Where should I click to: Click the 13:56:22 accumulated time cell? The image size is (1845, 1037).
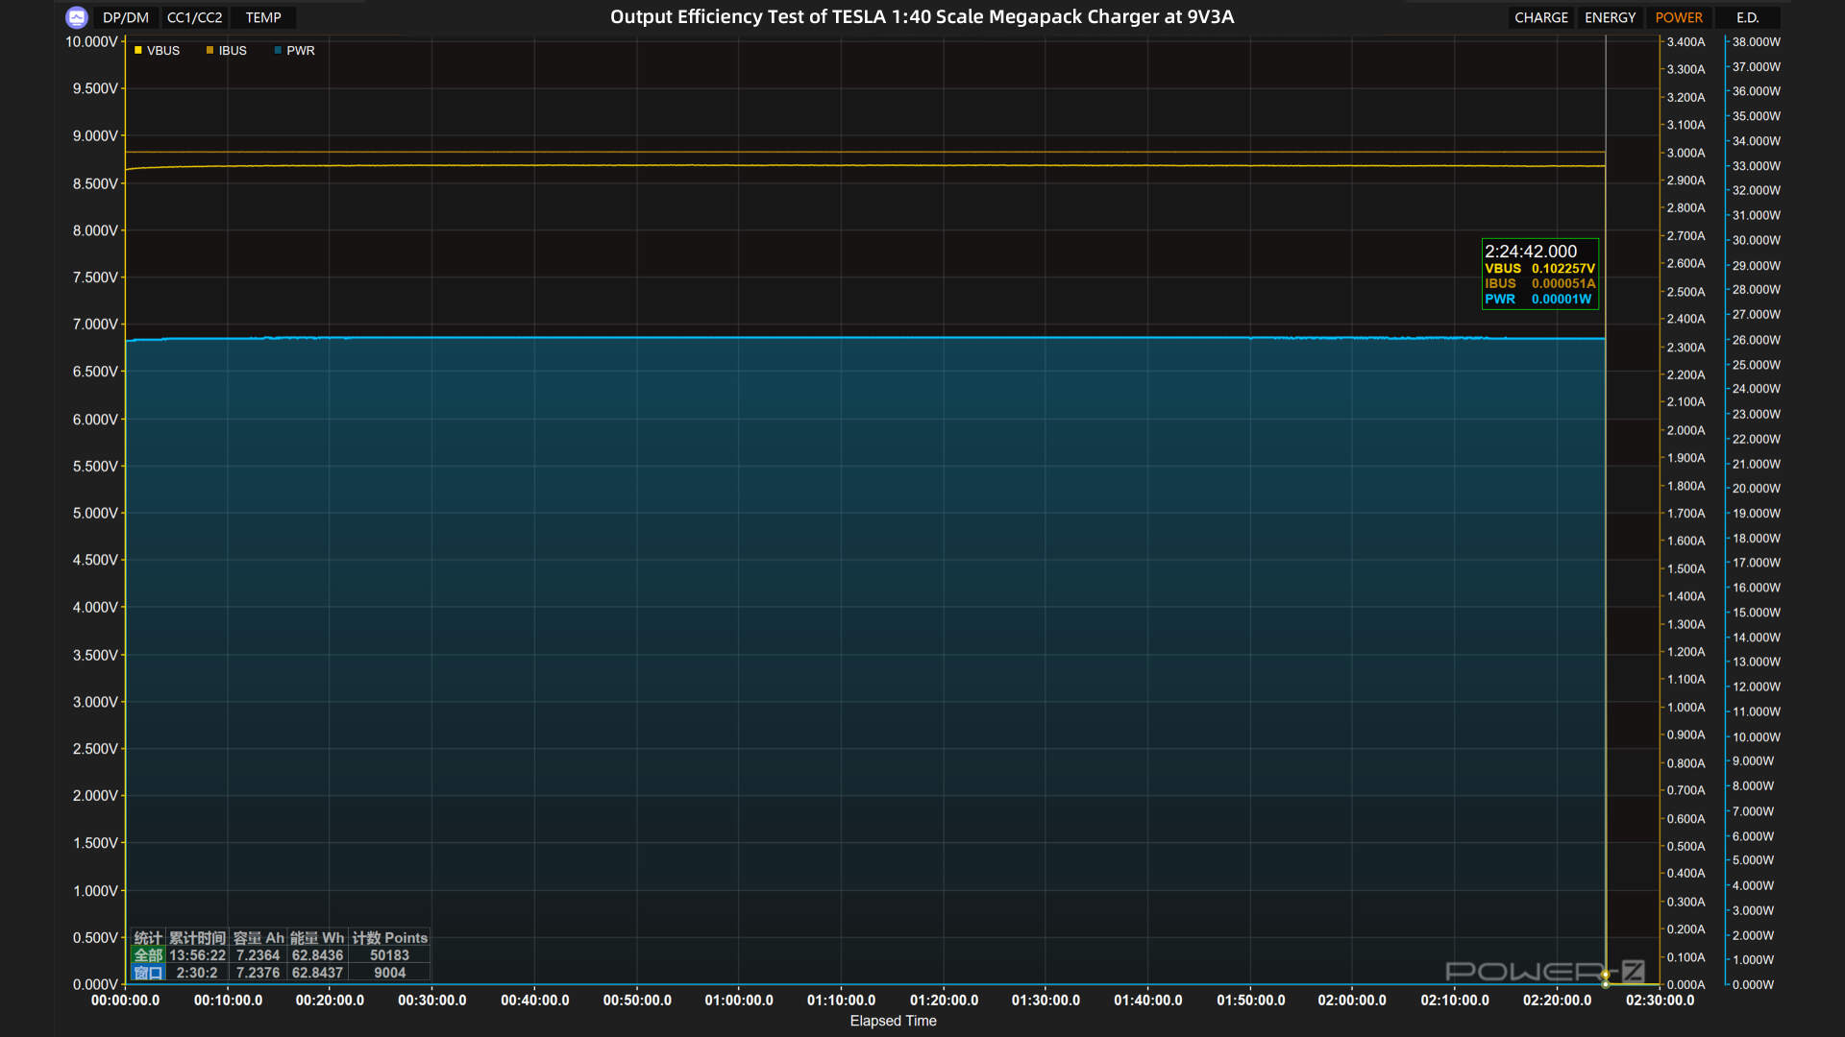pyautogui.click(x=197, y=955)
